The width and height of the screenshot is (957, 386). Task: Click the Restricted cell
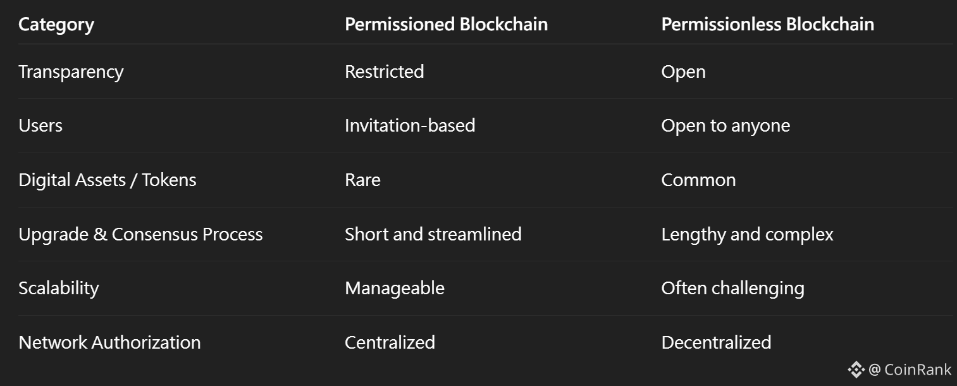coord(384,72)
